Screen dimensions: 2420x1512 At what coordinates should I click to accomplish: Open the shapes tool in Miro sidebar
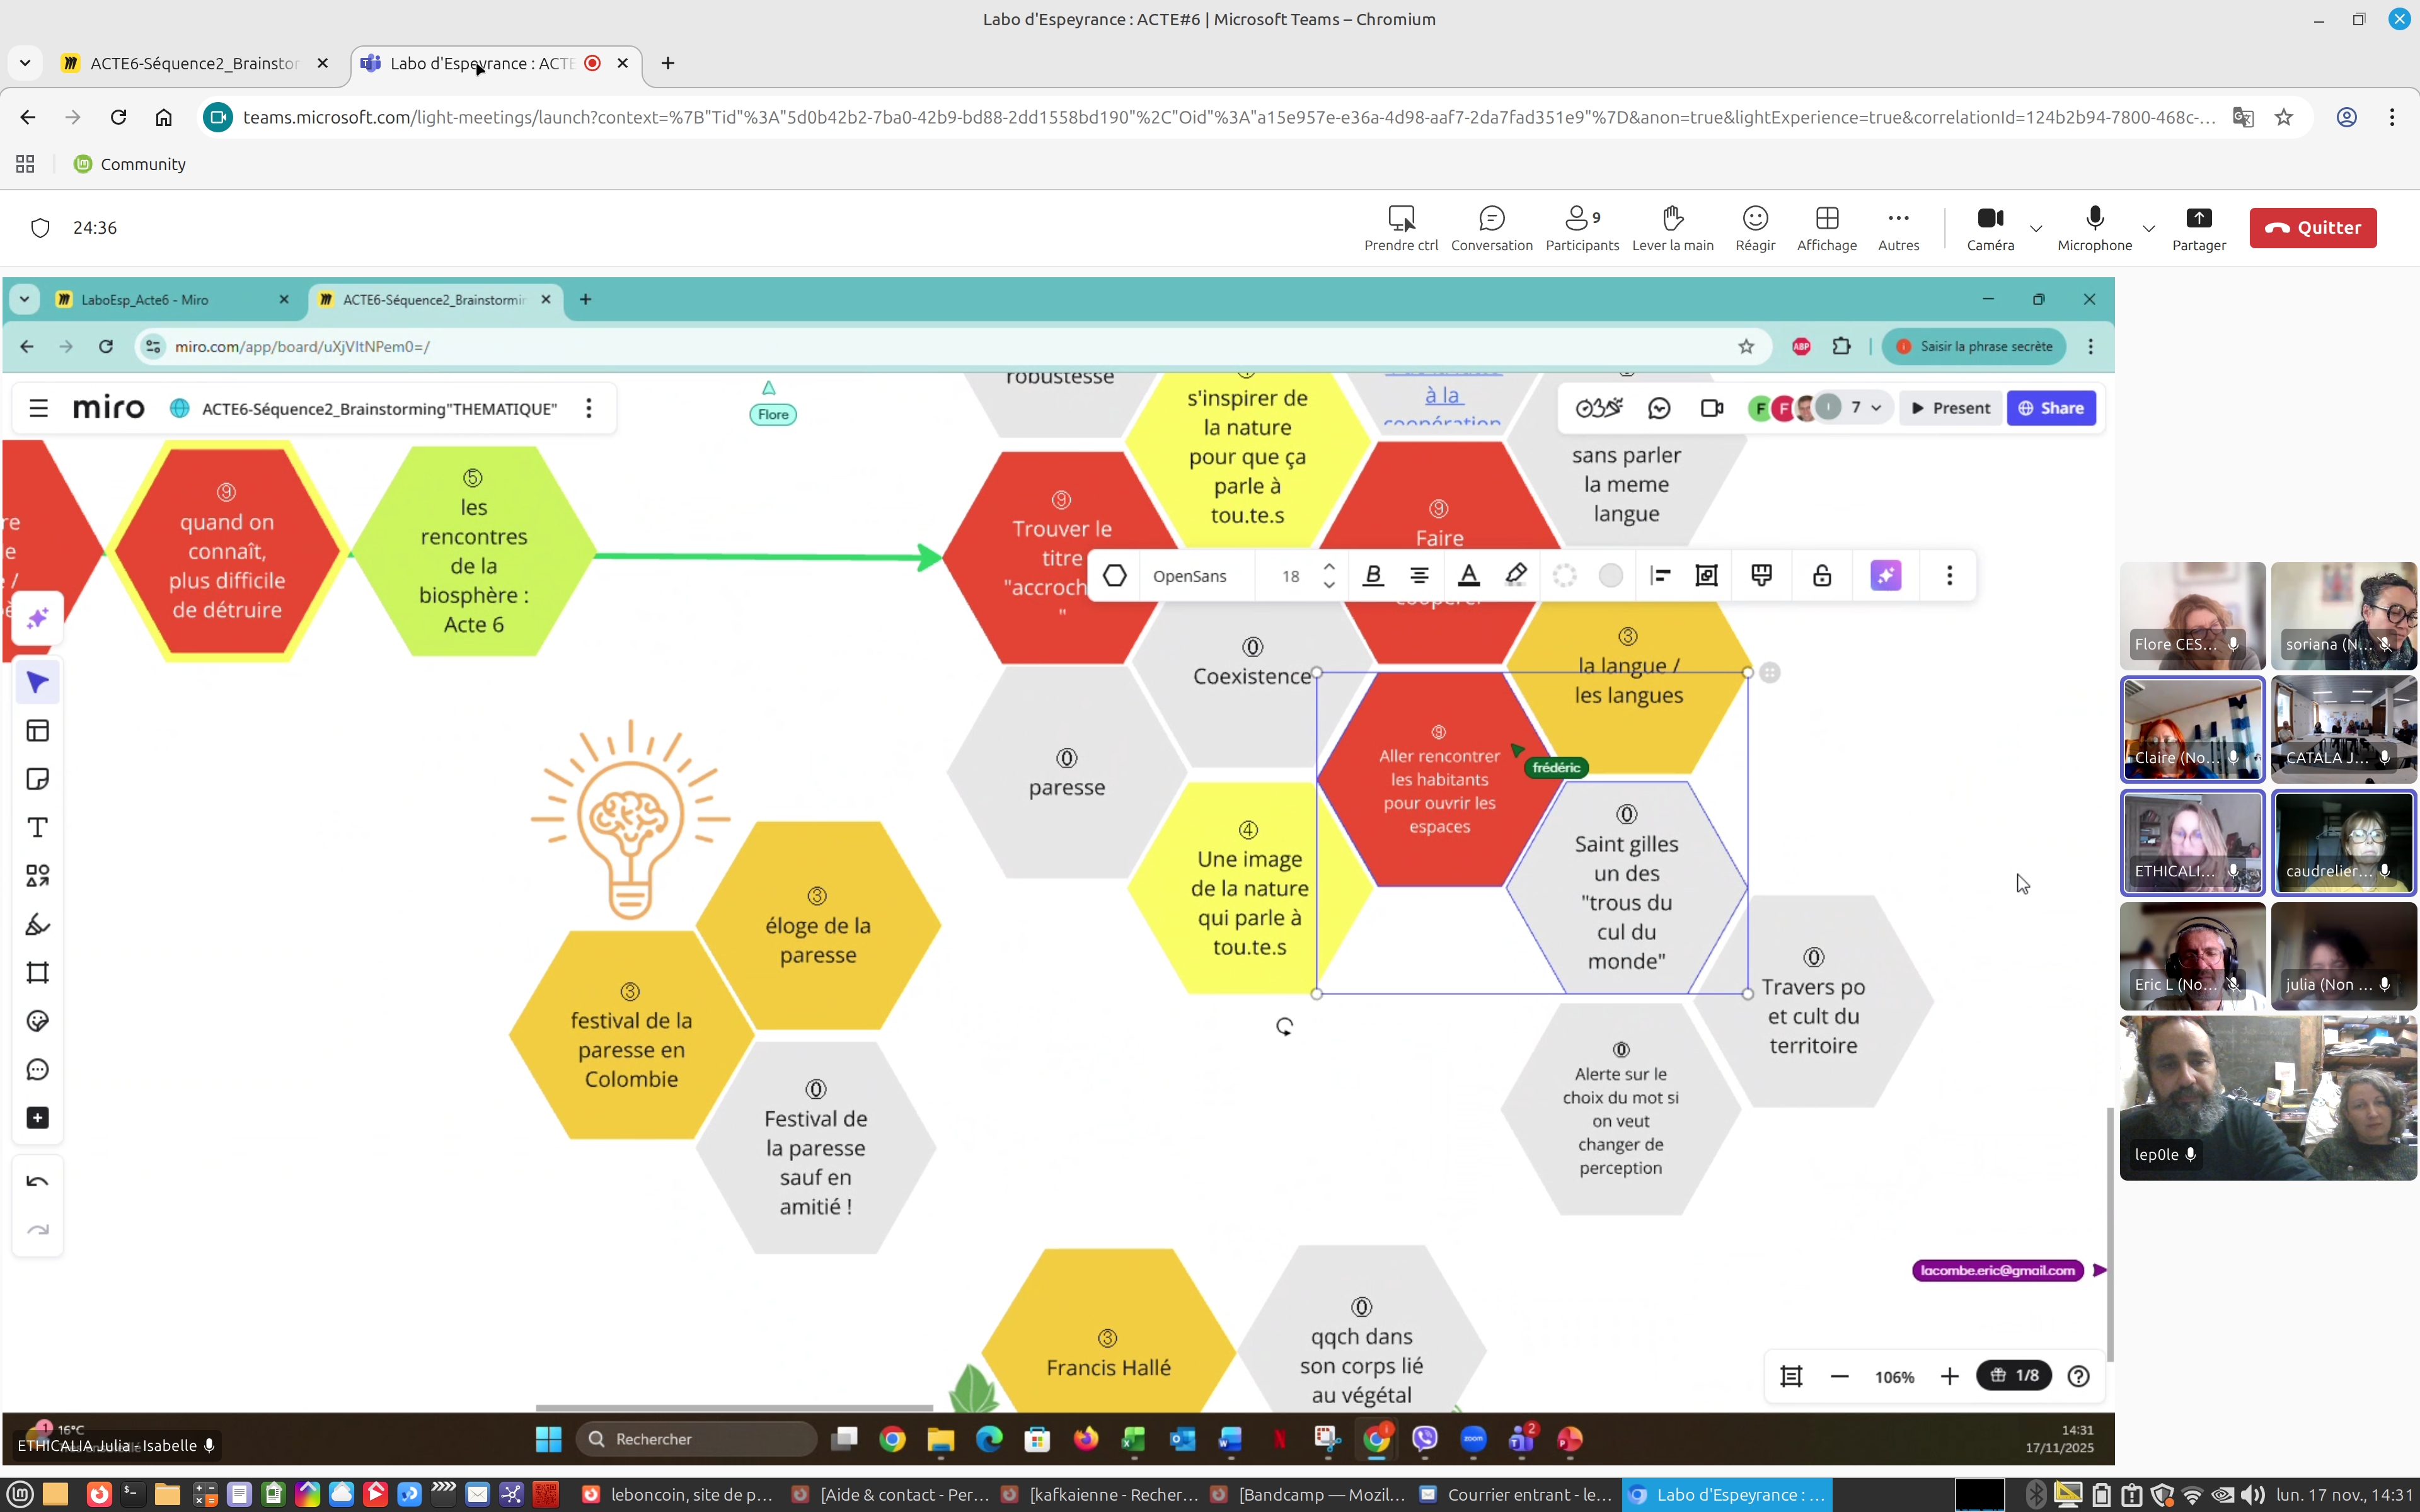tap(37, 876)
